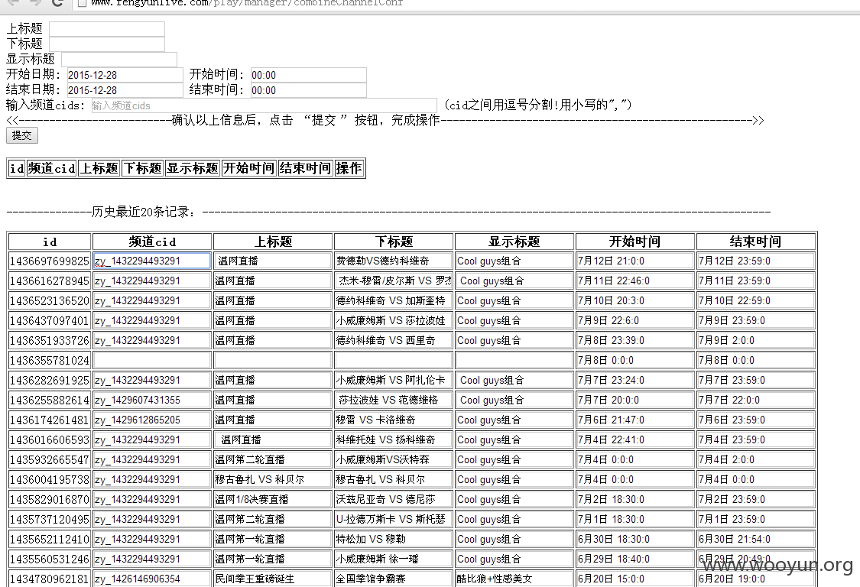Viewport: 860px width, 587px height.
Task: Click the 开始时间 field in the form
Action: (x=308, y=75)
